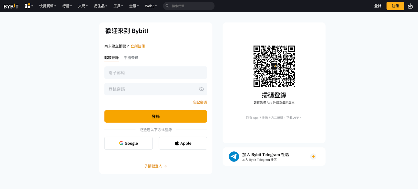Image resolution: width=418 pixels, height=189 pixels.
Task: Click the download app icon in header
Action: click(x=410, y=6)
